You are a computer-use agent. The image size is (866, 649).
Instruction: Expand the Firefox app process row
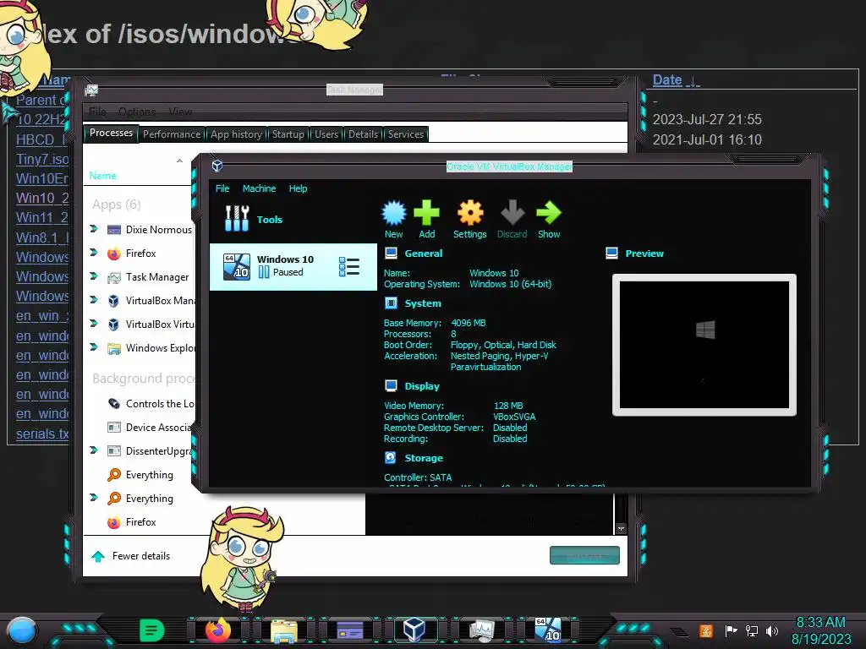(x=93, y=253)
